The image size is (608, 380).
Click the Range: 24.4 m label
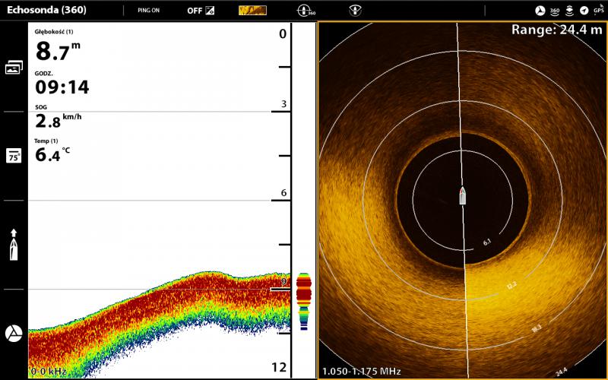557,30
